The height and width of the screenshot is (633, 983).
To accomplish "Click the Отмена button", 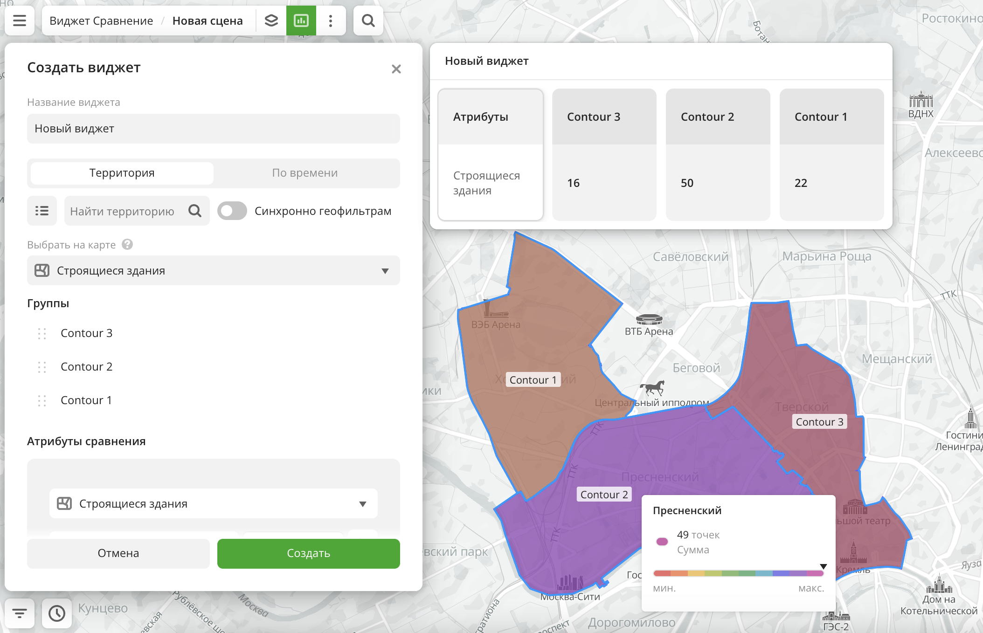I will pyautogui.click(x=118, y=553).
